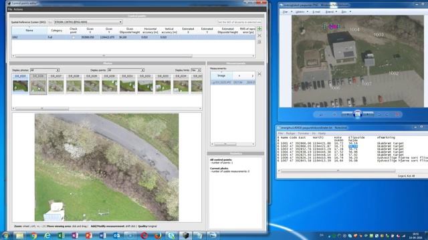Click horizontal scrollbar in Measurements list

coord(225,144)
